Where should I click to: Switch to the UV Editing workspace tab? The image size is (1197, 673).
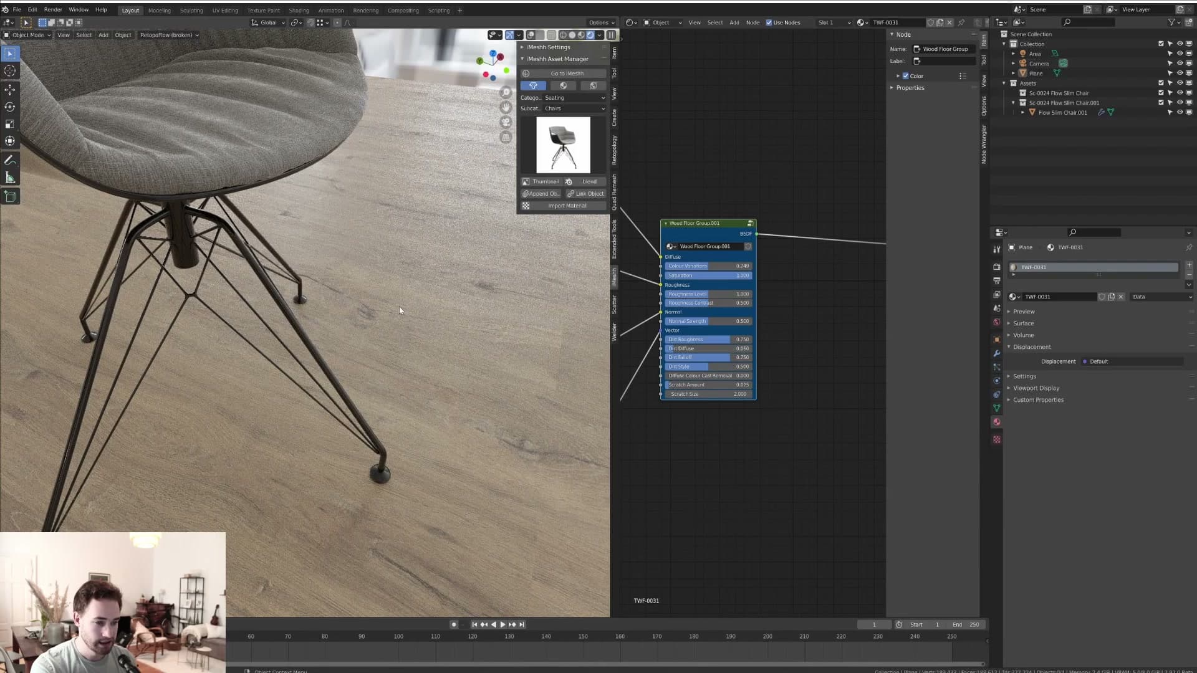pyautogui.click(x=225, y=11)
